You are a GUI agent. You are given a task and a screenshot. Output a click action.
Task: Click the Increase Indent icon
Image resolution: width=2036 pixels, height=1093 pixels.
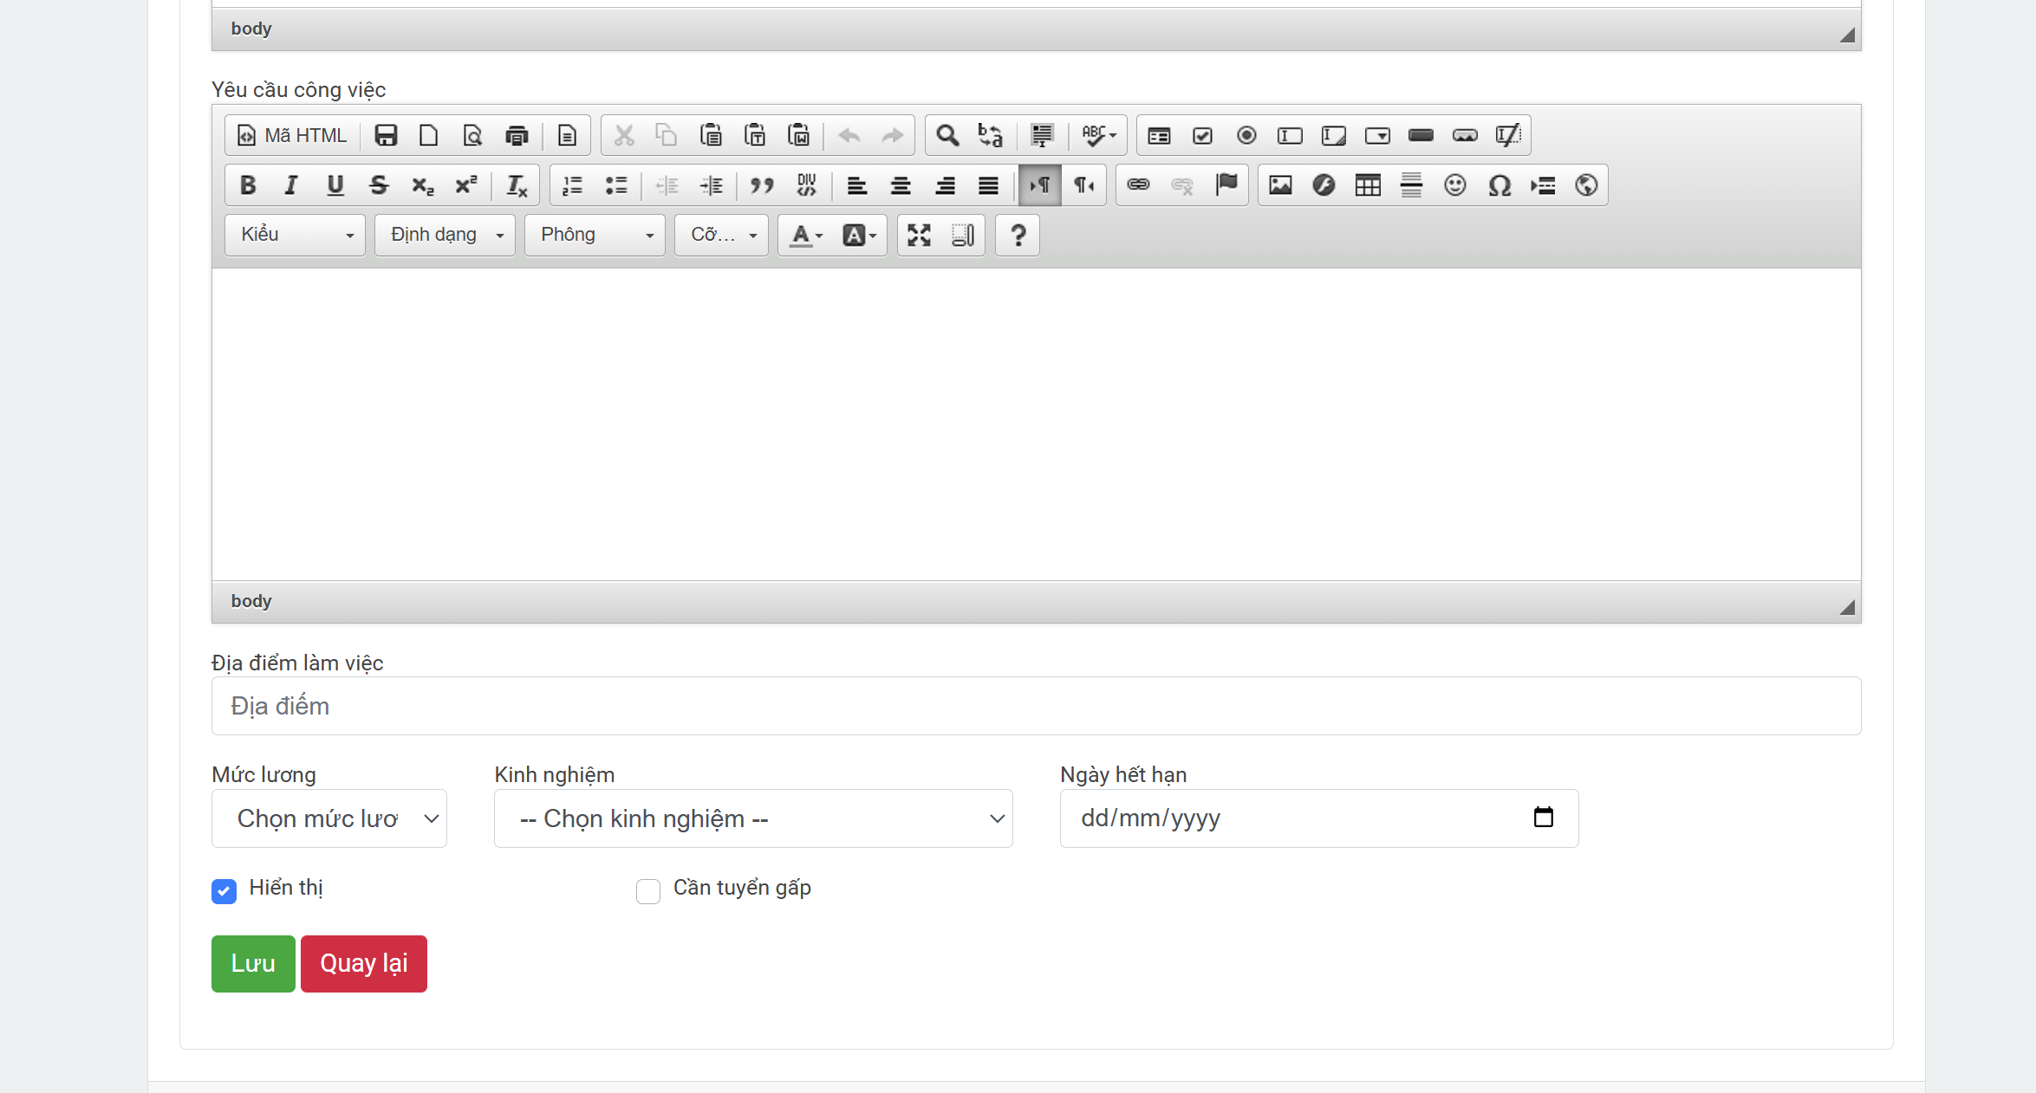pyautogui.click(x=712, y=185)
